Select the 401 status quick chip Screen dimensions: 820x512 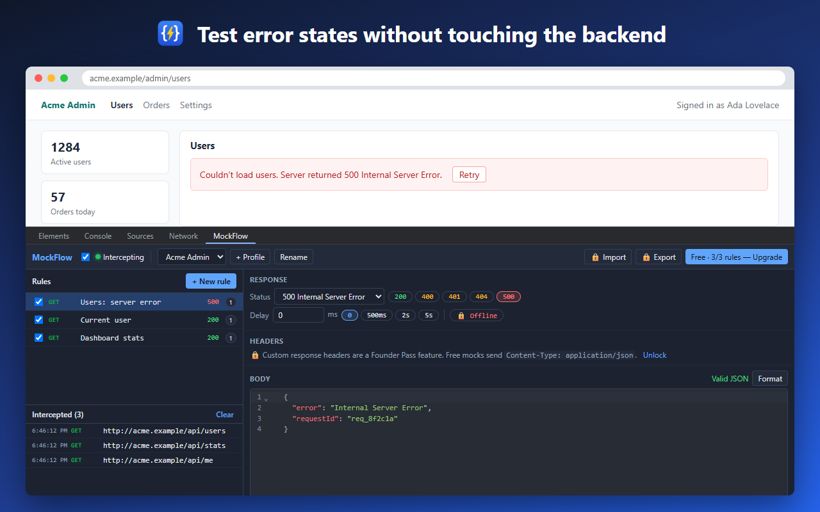click(x=454, y=297)
